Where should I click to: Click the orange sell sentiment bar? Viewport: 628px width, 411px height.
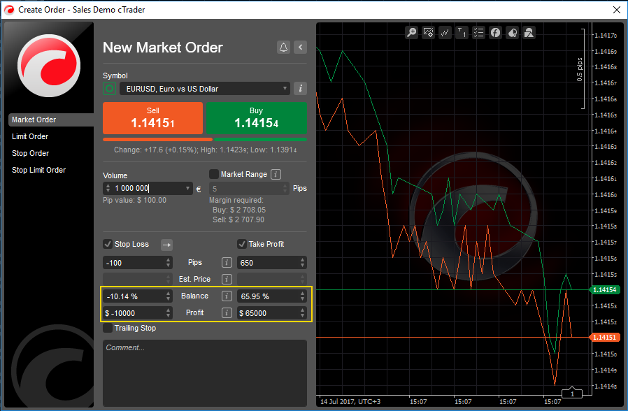pyautogui.click(x=157, y=140)
